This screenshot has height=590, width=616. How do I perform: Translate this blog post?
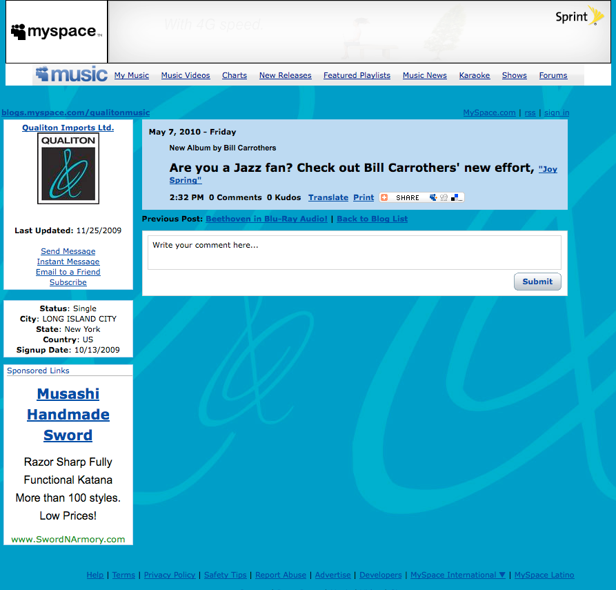point(328,197)
